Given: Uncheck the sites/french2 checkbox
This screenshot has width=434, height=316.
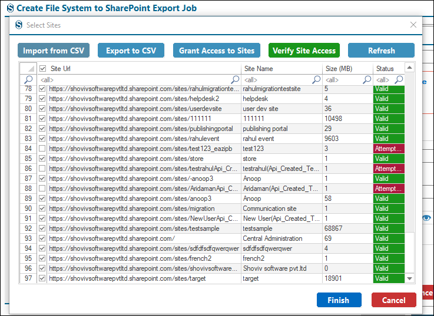Looking at the screenshot, I should click(x=42, y=258).
